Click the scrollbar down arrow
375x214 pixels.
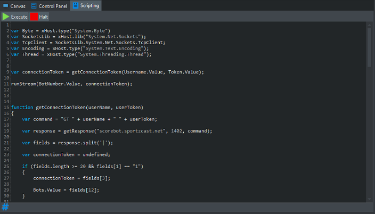coord(369,199)
